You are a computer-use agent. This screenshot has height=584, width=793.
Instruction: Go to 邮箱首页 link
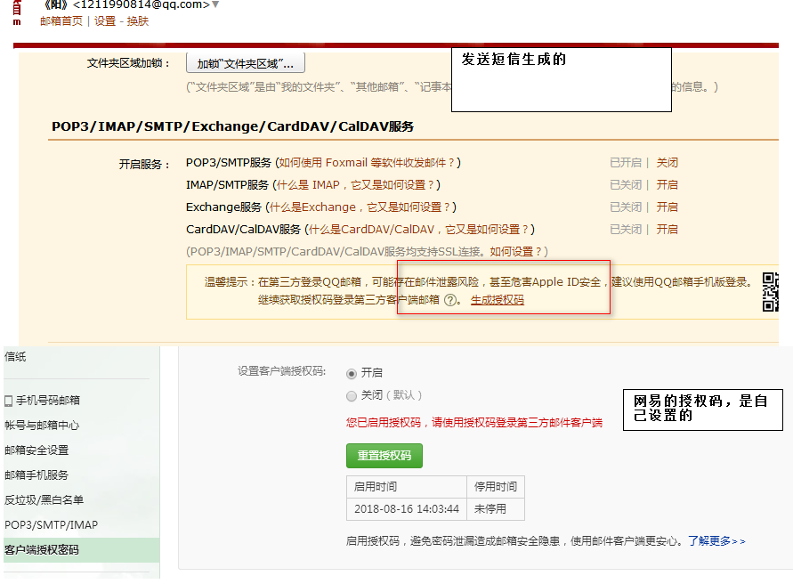coord(61,21)
